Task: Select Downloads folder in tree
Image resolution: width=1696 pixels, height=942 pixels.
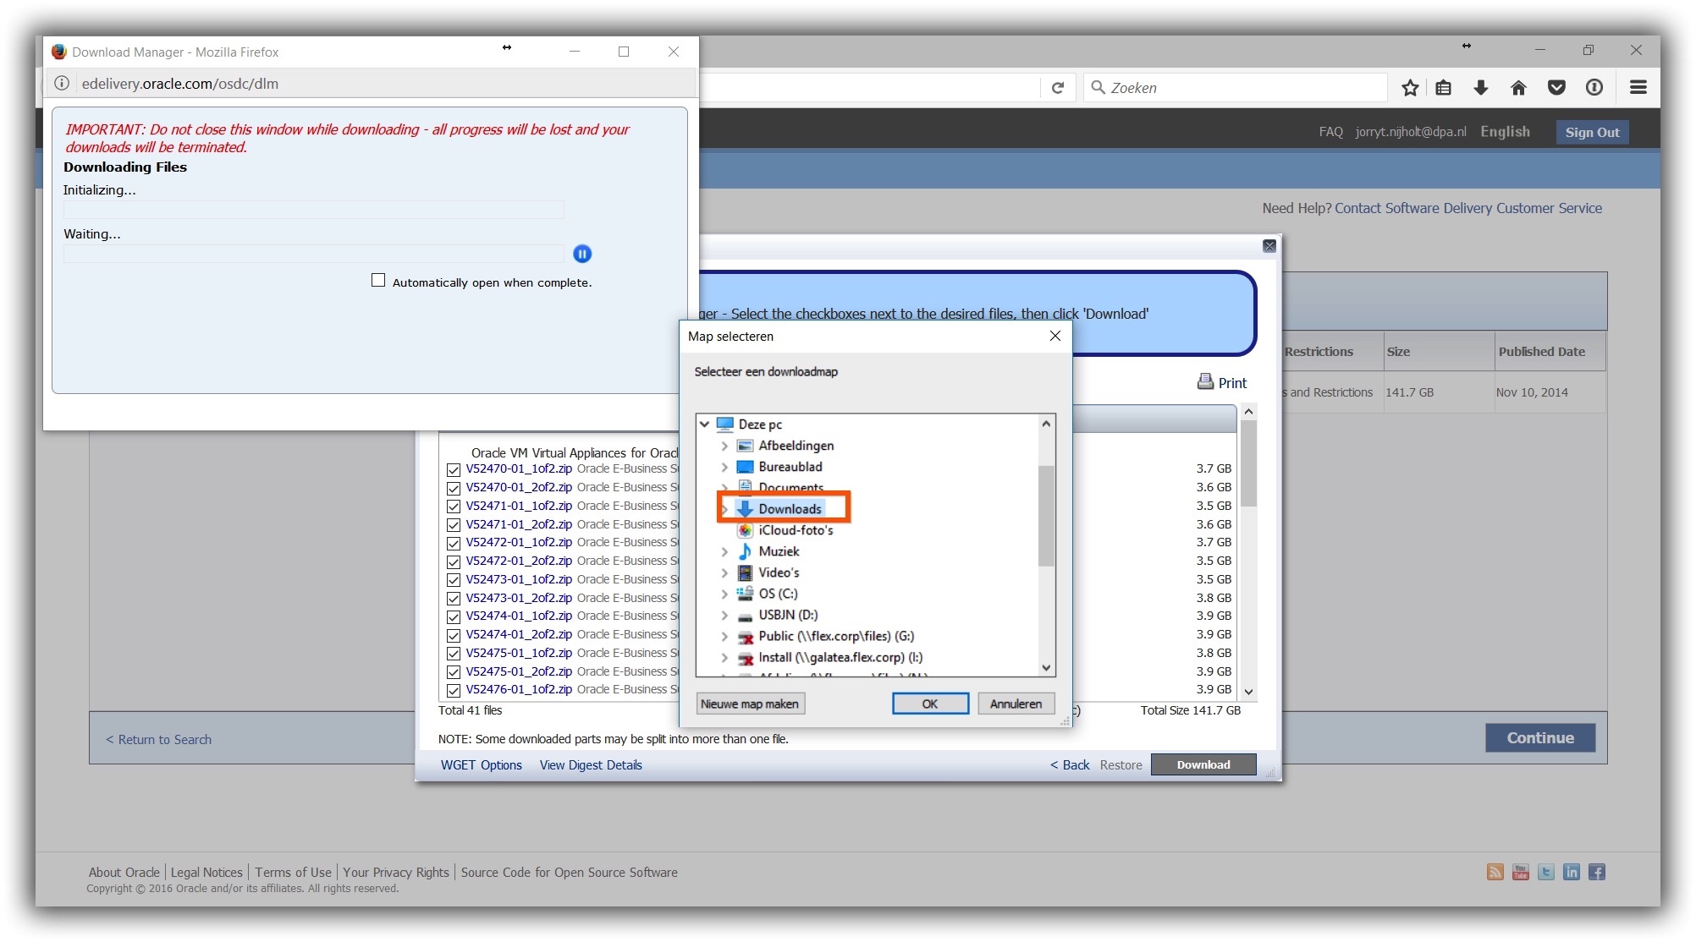Action: click(790, 509)
